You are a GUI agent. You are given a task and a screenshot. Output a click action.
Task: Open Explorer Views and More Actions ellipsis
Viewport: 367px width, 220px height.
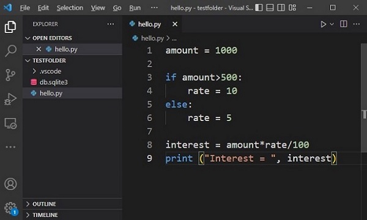click(111, 24)
